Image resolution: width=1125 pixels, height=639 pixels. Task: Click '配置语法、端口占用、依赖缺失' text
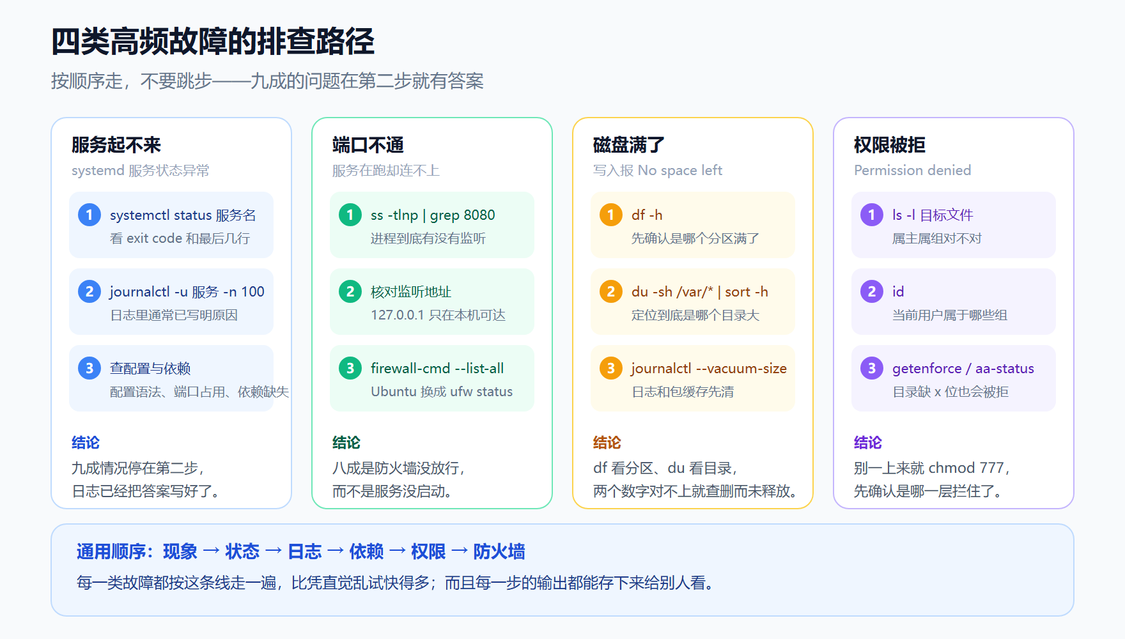tap(199, 392)
